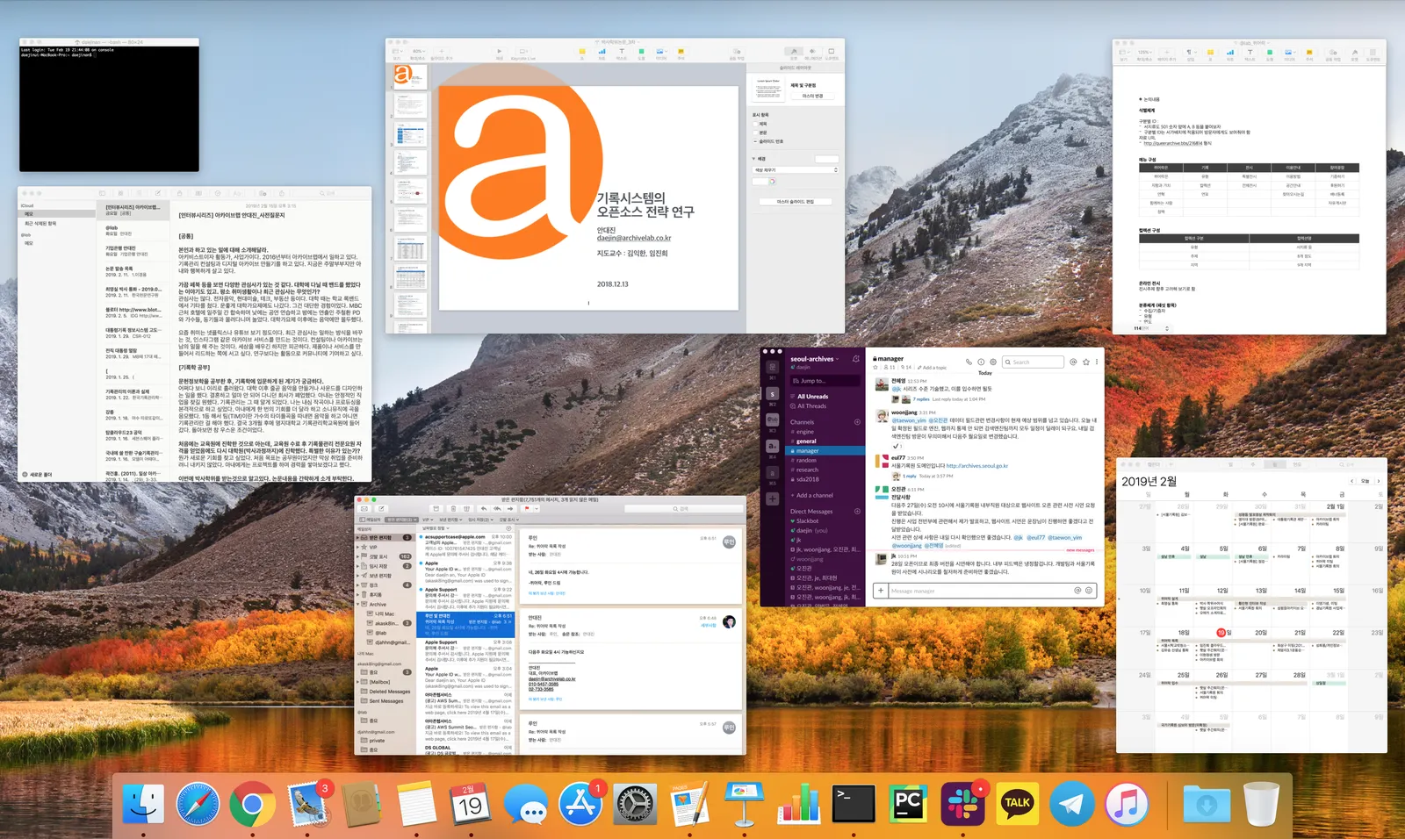Viewport: 1405px width, 839px height.
Task: Open All Threads in Slack sidebar
Action: [811, 406]
